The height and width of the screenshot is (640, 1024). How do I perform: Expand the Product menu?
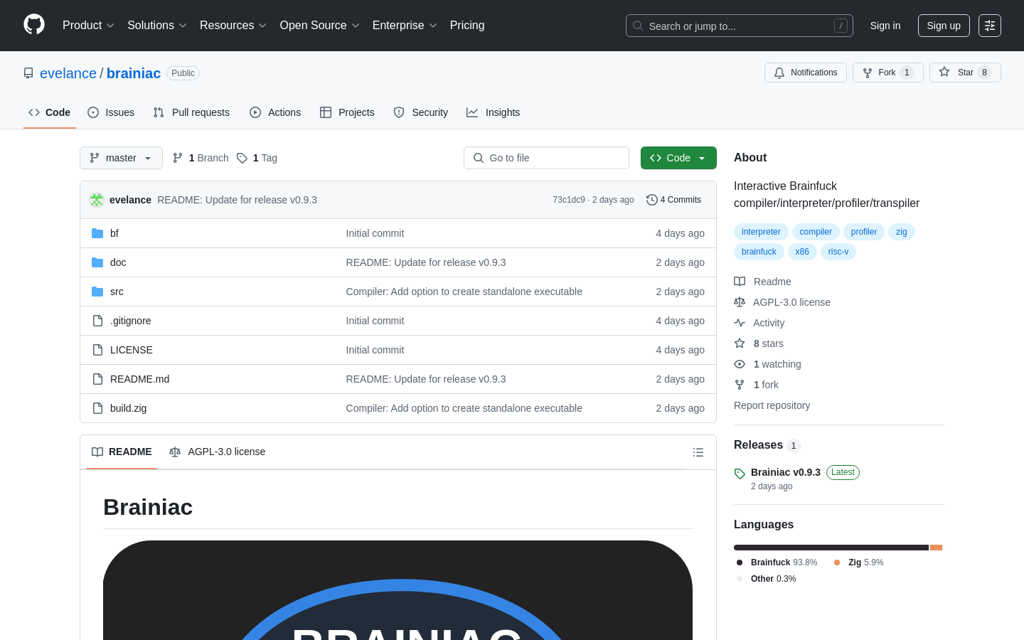[x=88, y=26]
